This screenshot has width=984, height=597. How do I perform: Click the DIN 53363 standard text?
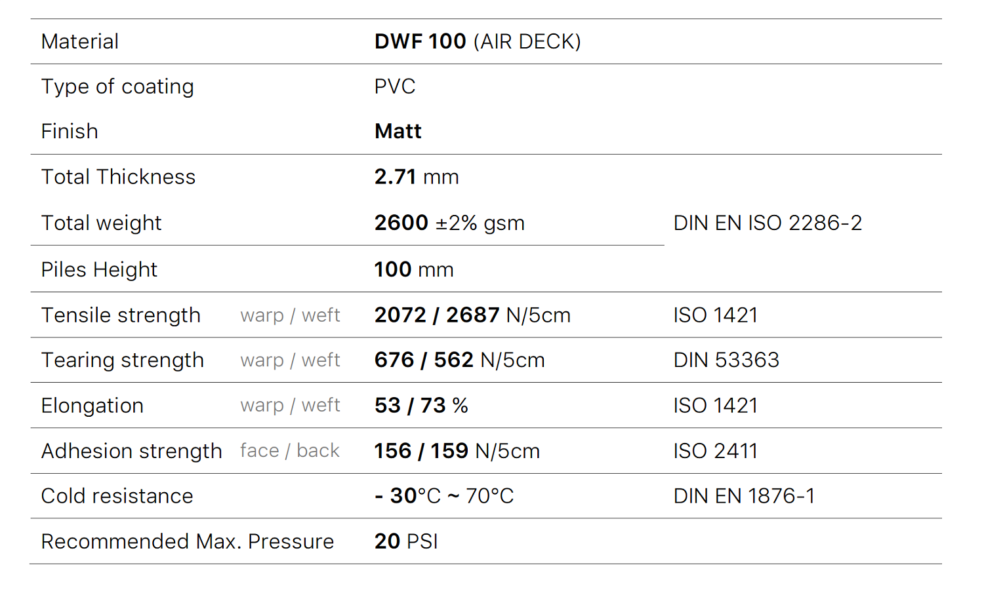[x=726, y=360]
